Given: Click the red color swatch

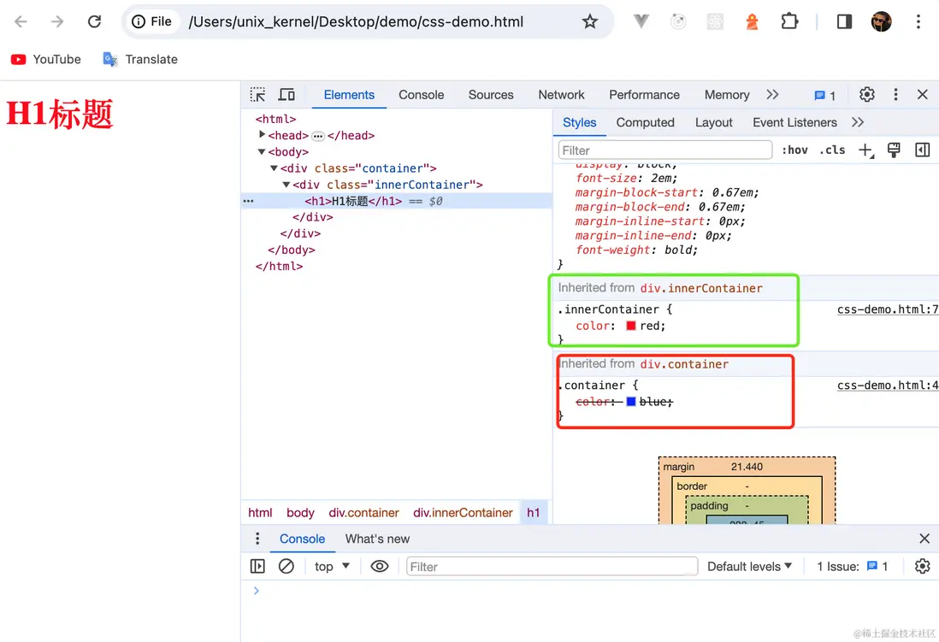Looking at the screenshot, I should pyautogui.click(x=631, y=326).
